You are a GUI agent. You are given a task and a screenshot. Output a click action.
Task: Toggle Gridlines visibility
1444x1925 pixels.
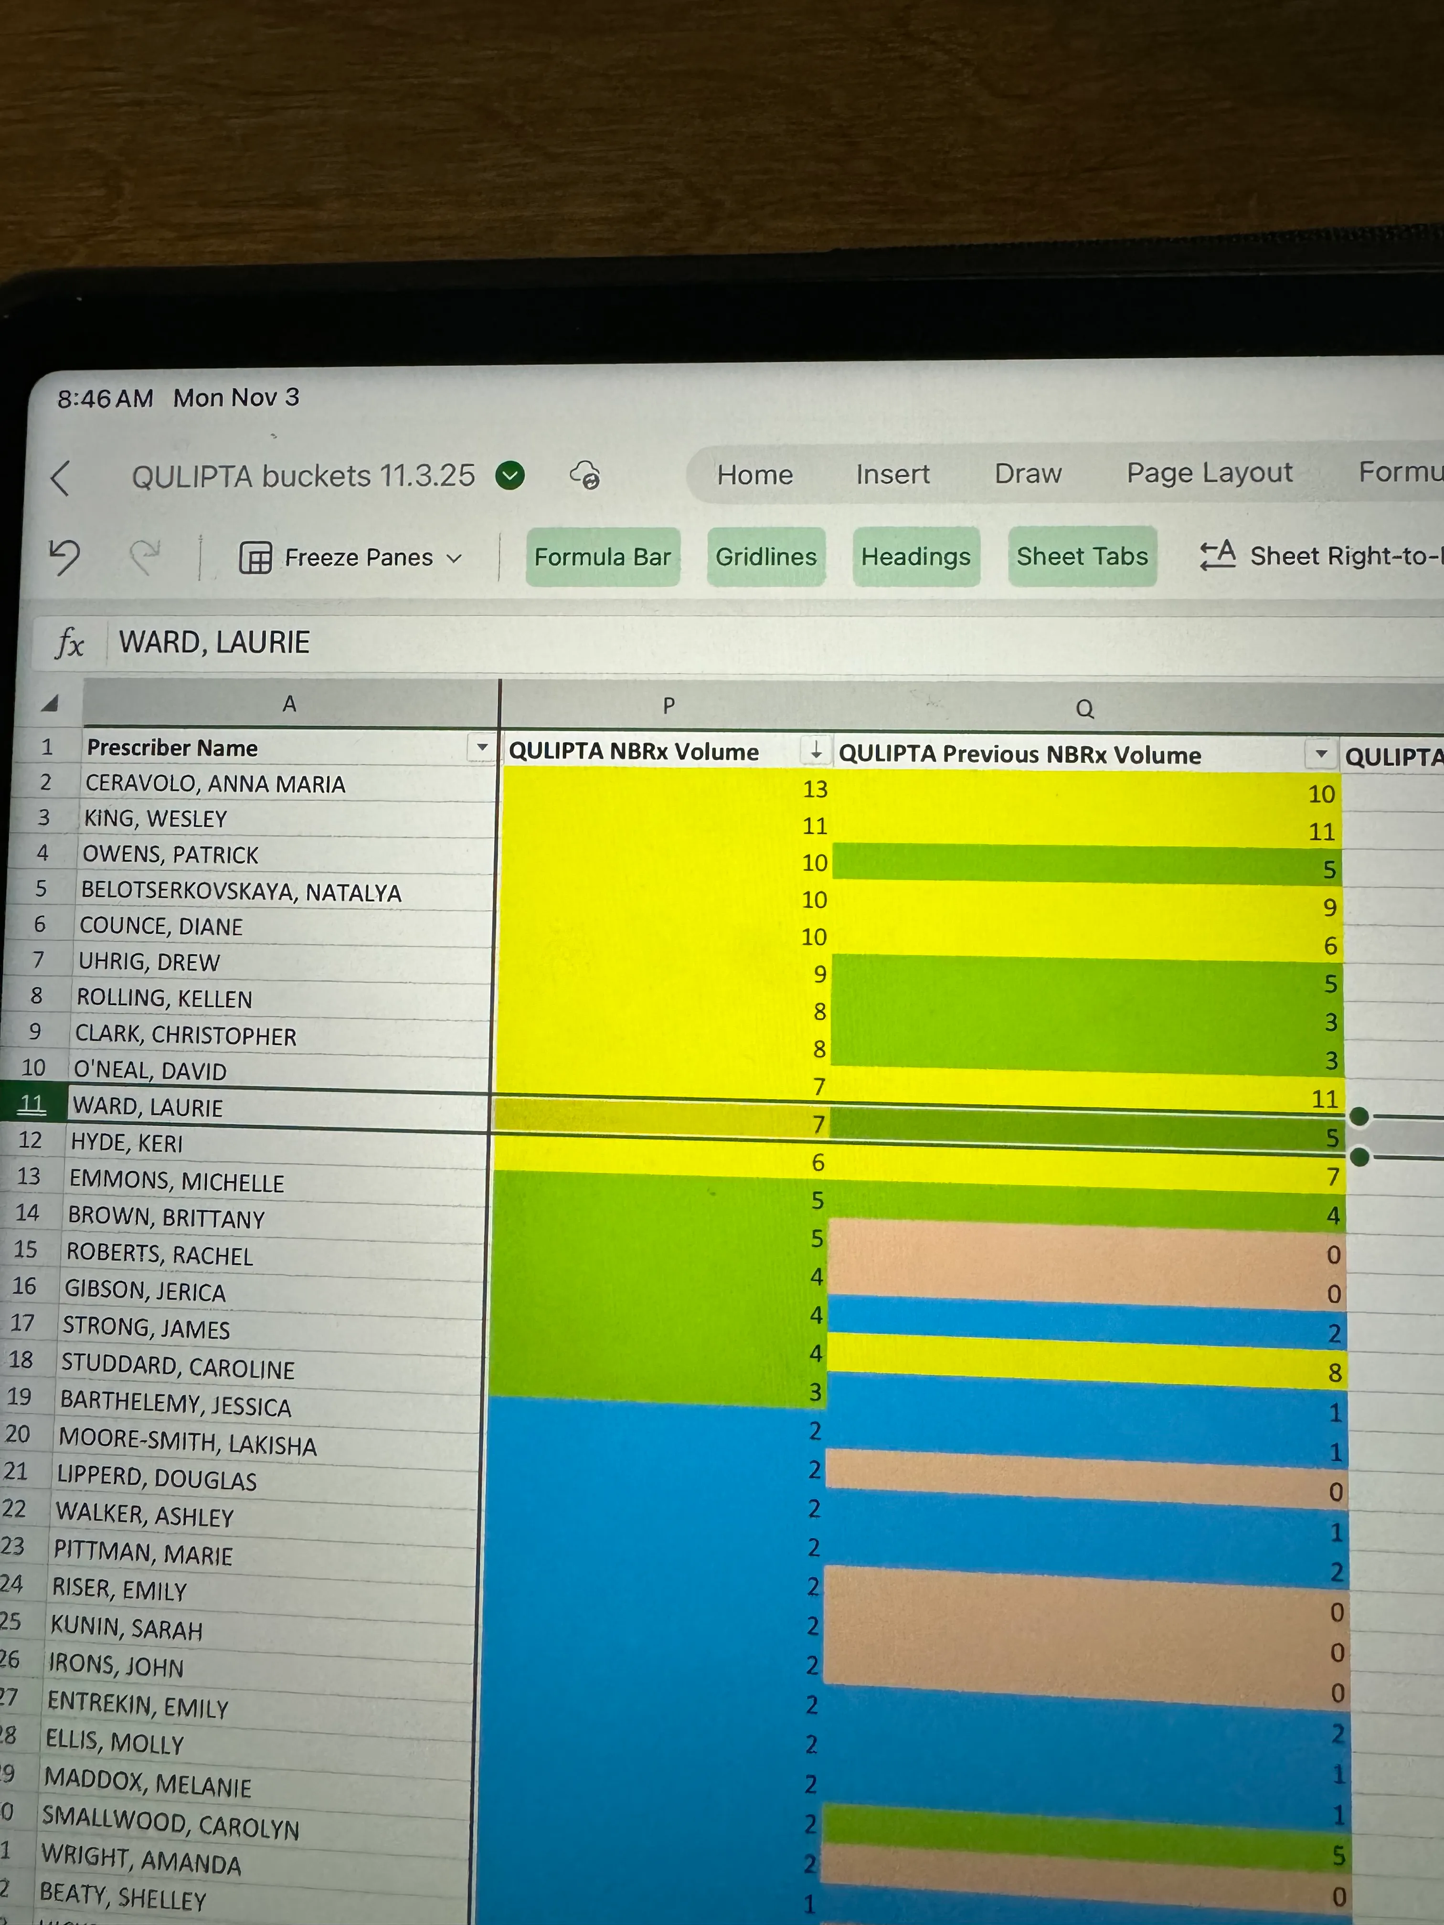coord(766,557)
